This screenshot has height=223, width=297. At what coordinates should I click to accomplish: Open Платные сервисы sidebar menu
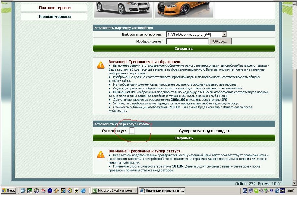coord(55,8)
